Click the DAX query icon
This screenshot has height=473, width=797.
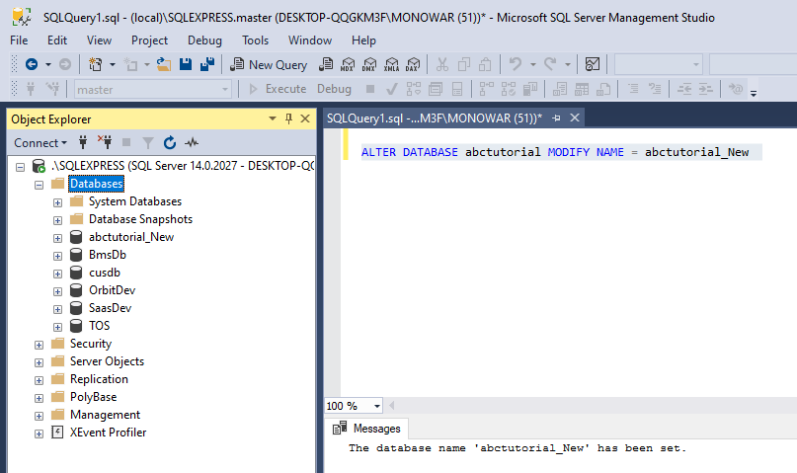click(x=413, y=64)
